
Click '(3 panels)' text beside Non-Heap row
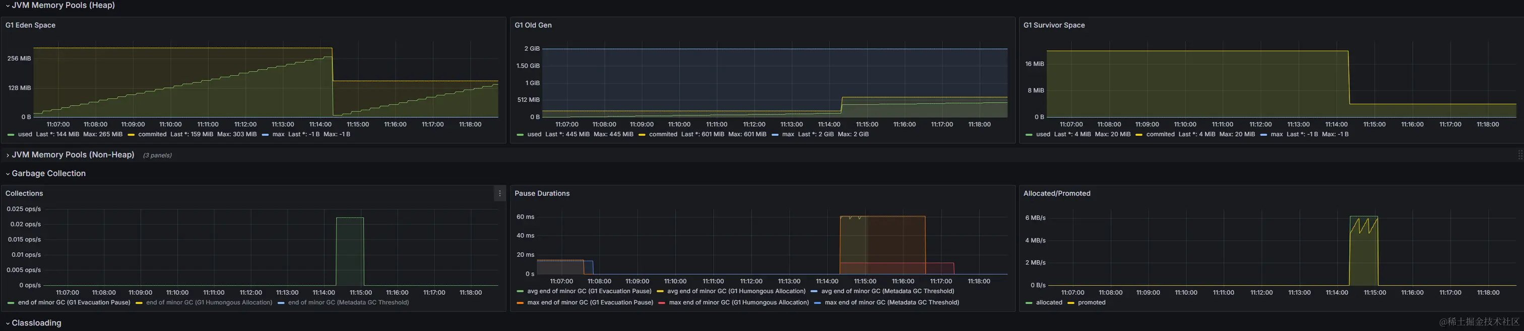(157, 155)
